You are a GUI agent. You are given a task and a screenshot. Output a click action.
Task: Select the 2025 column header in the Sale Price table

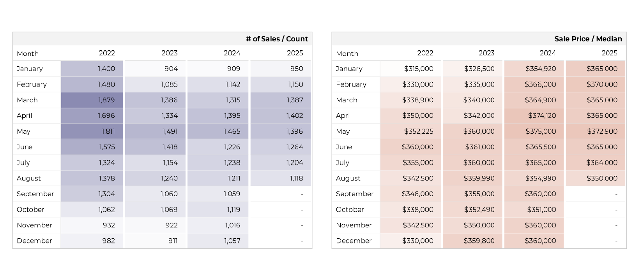(610, 53)
